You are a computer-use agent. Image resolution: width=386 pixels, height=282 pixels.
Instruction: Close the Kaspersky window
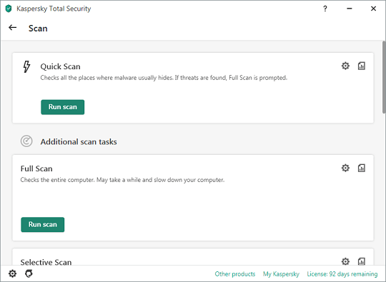[x=373, y=9]
